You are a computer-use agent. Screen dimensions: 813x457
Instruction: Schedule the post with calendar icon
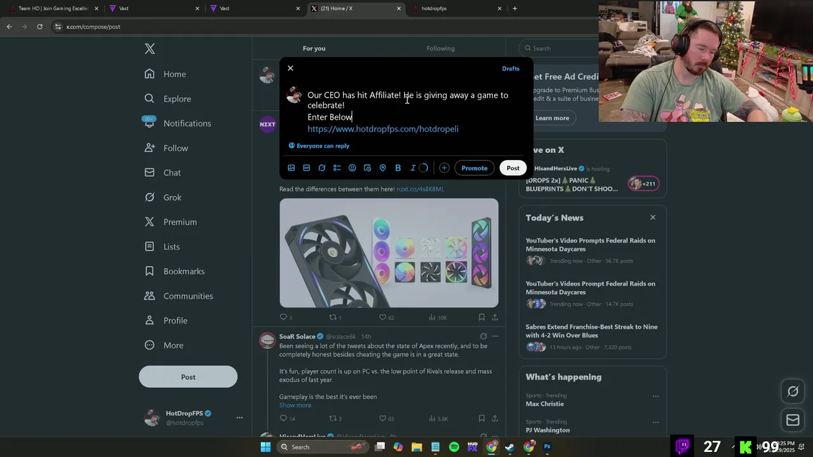coord(368,168)
